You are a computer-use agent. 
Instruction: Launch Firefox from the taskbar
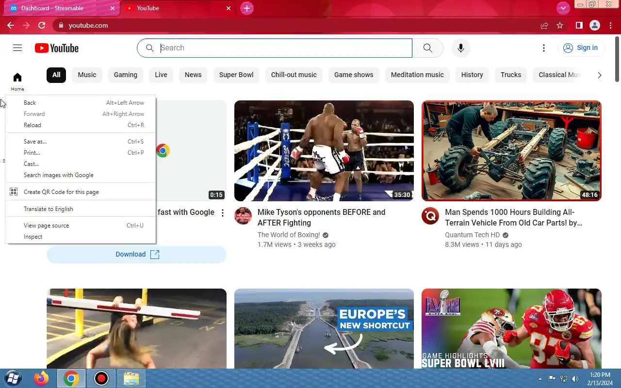pos(41,378)
